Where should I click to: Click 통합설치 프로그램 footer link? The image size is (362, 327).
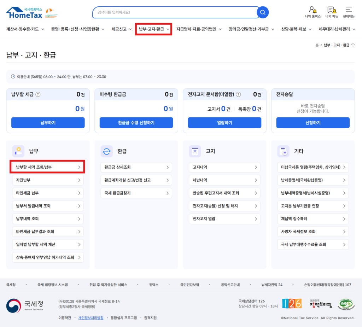[x=124, y=318]
